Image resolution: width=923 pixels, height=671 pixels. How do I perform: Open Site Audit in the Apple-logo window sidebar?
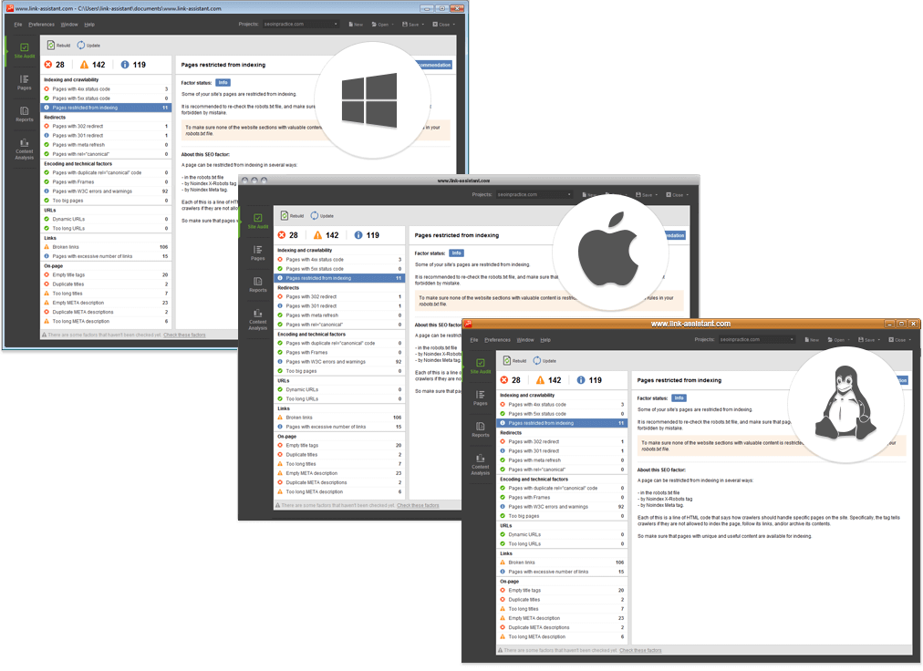click(x=258, y=221)
